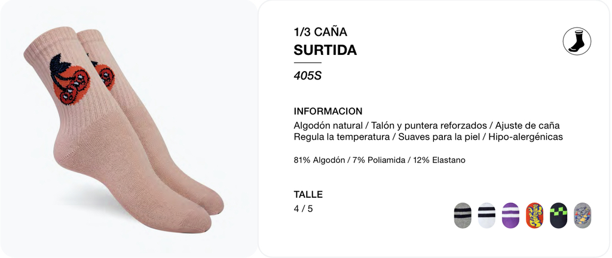Pick the purple swatch with white stripes

[x=510, y=215]
